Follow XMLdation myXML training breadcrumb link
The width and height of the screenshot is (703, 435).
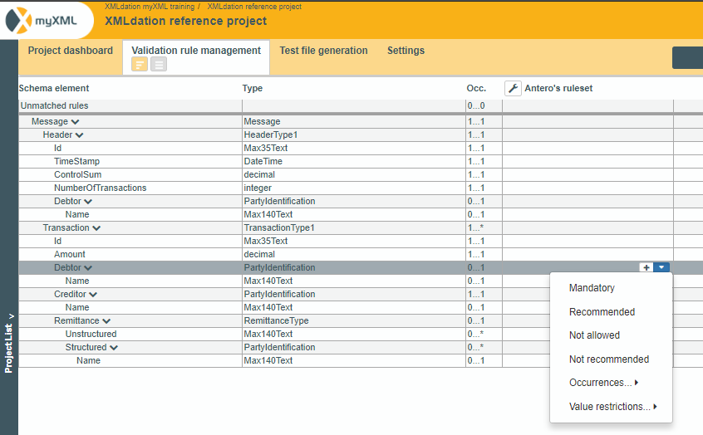[x=150, y=7]
